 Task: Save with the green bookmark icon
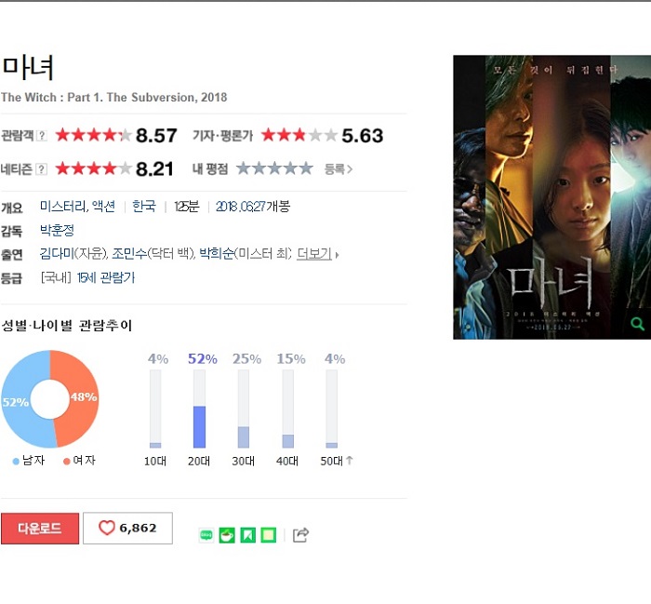[248, 535]
